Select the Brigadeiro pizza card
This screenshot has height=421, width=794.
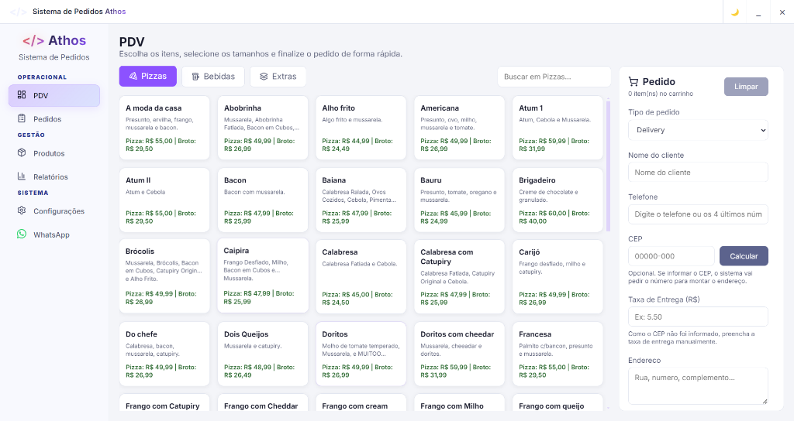point(558,200)
